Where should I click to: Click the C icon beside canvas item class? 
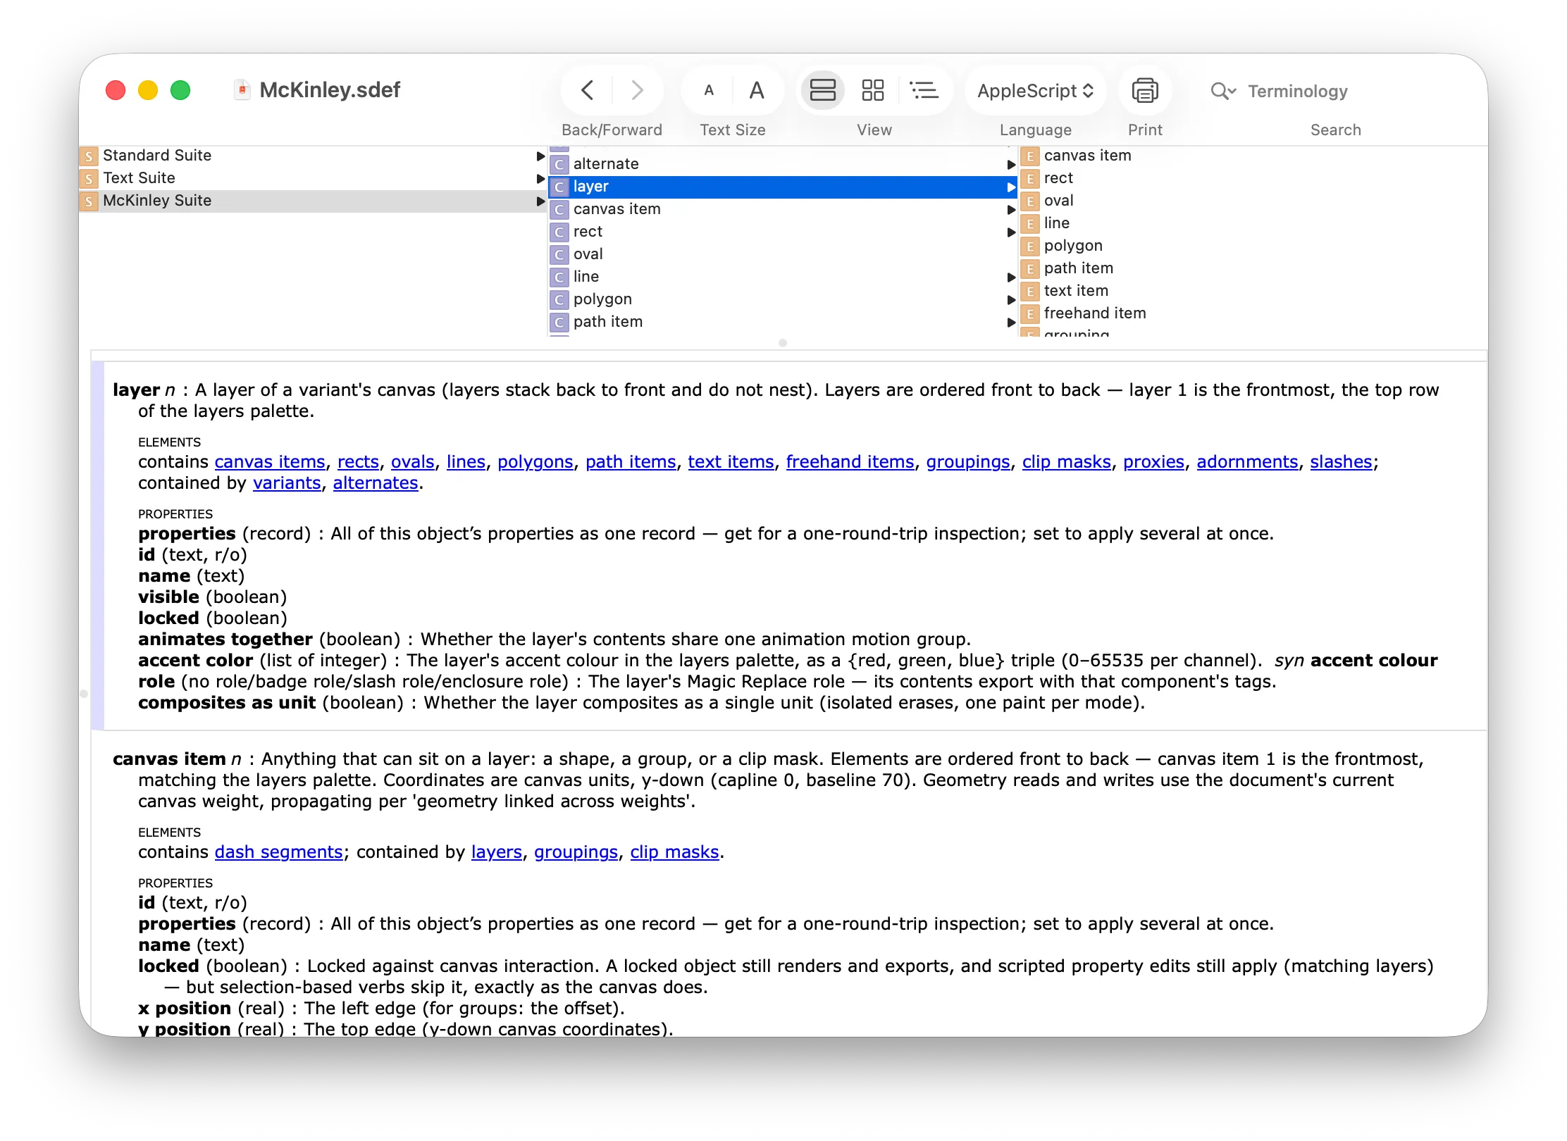pos(559,209)
